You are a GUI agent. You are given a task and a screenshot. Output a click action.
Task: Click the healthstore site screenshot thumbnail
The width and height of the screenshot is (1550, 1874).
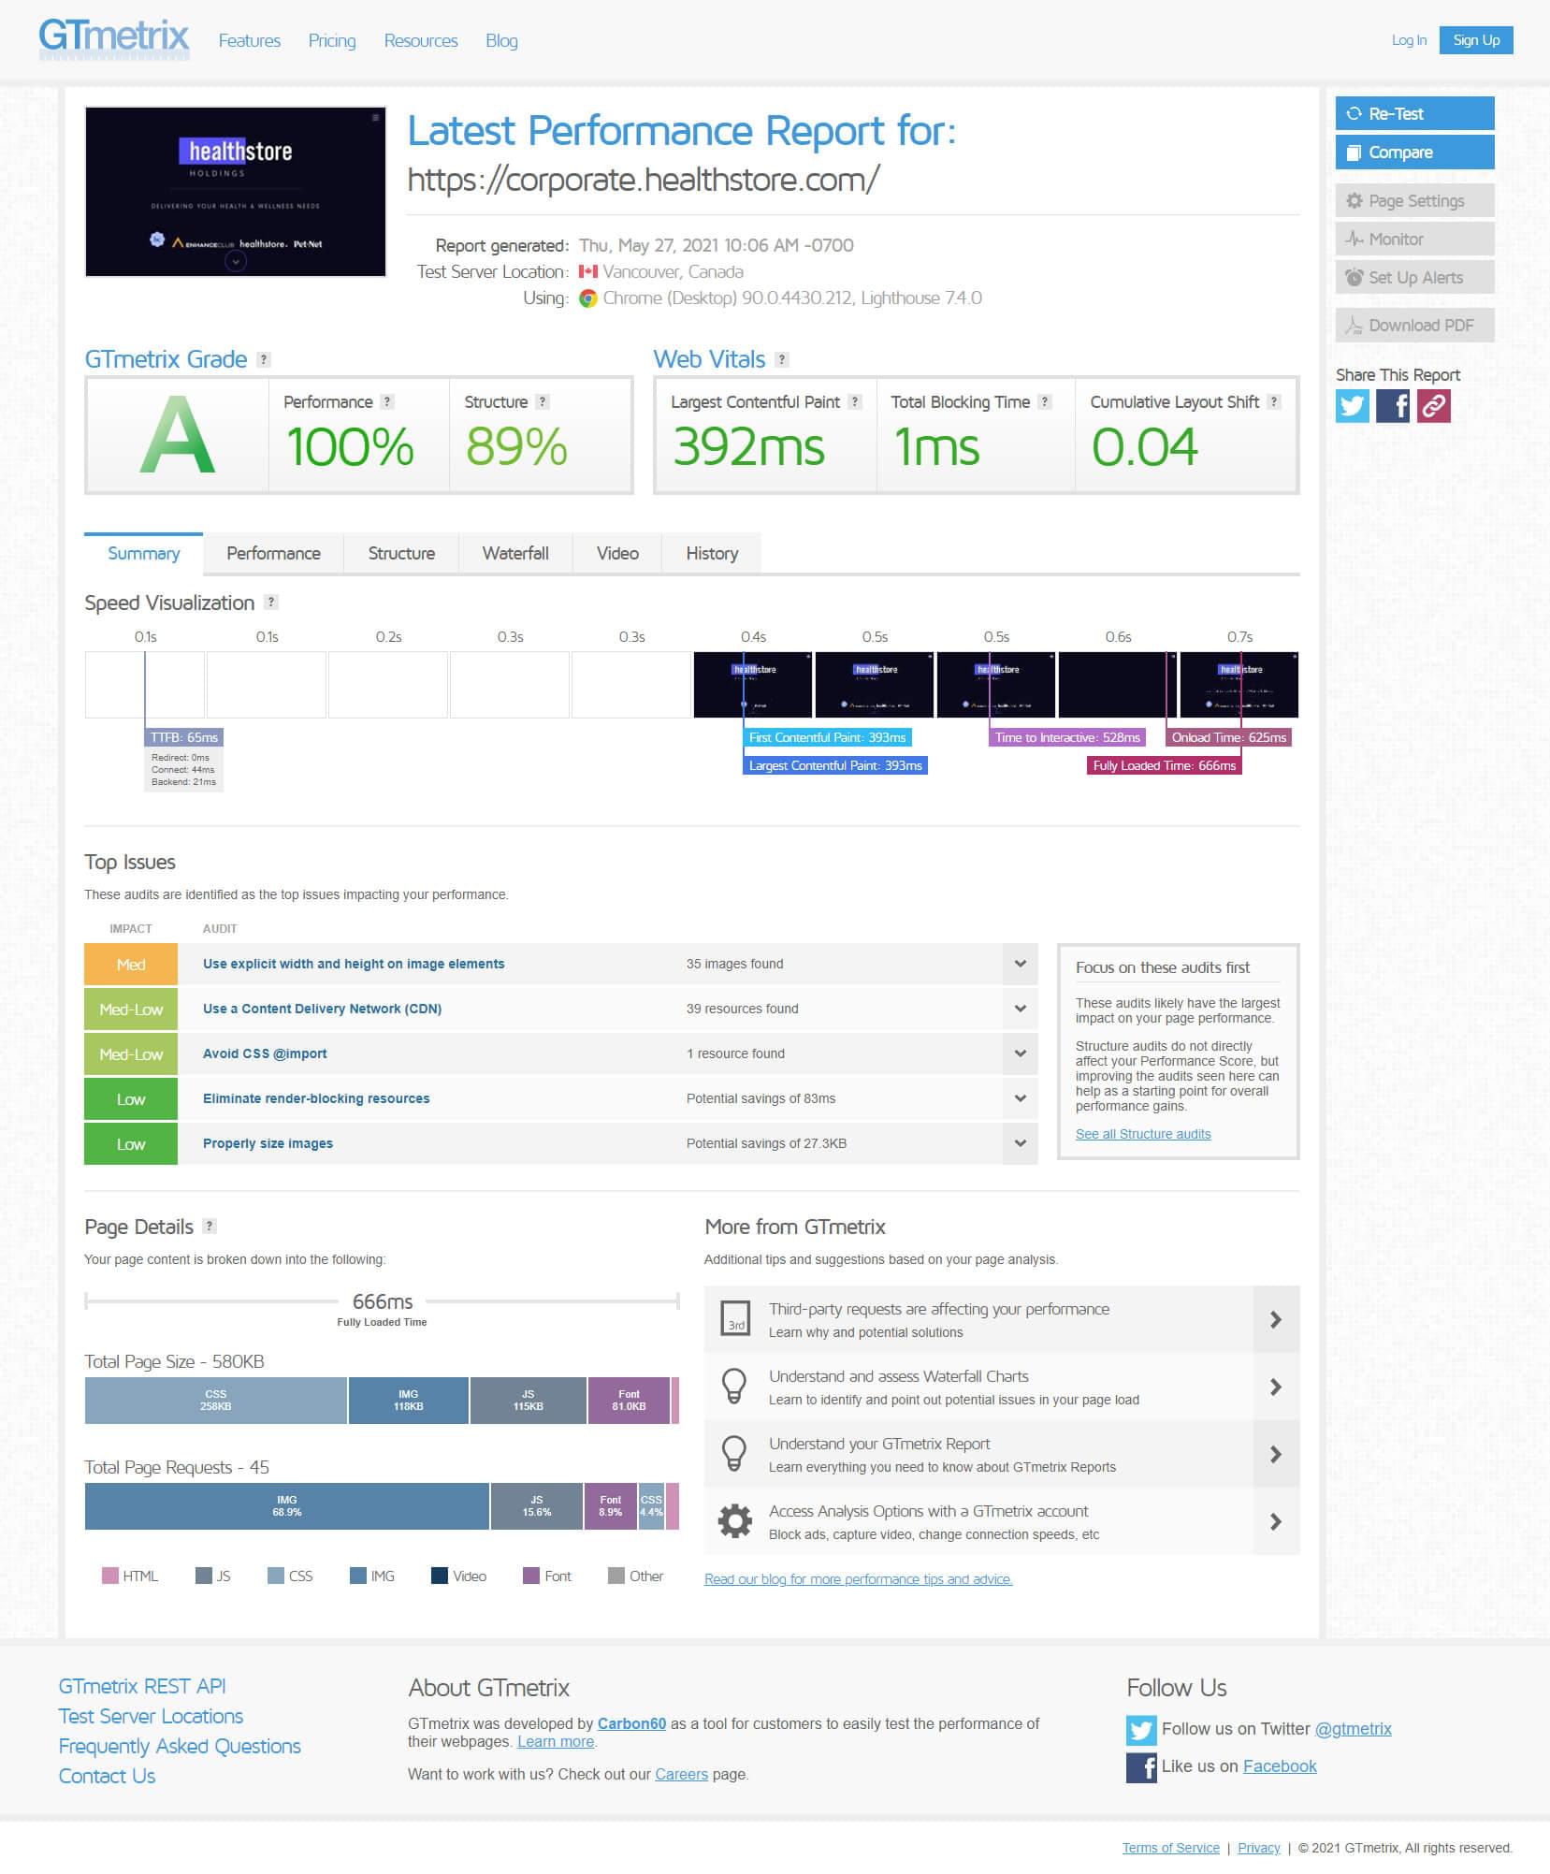236,192
